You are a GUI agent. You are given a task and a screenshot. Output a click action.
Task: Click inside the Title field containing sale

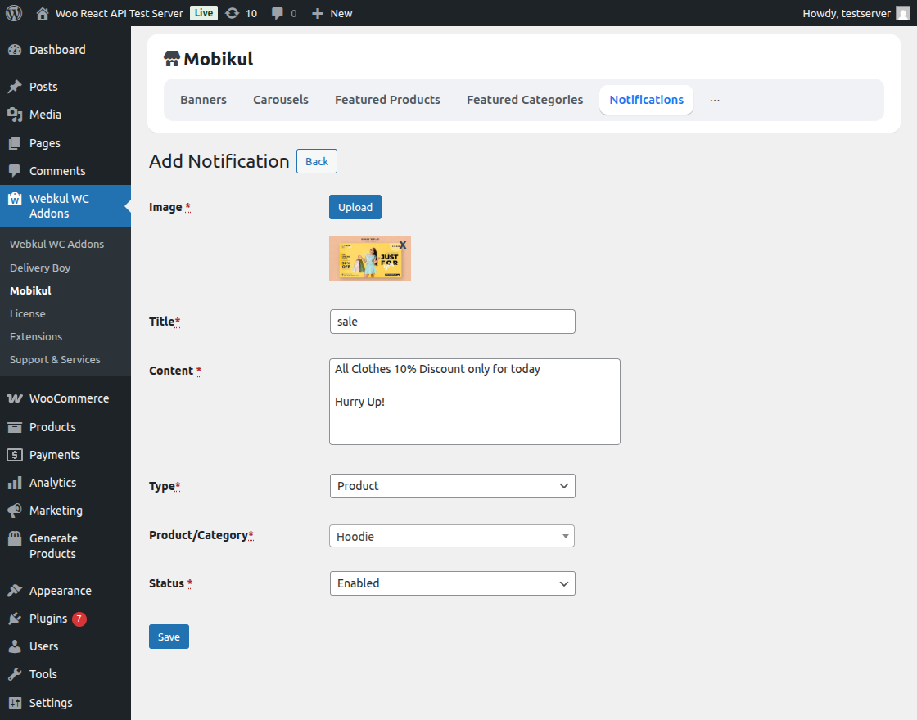pos(452,322)
